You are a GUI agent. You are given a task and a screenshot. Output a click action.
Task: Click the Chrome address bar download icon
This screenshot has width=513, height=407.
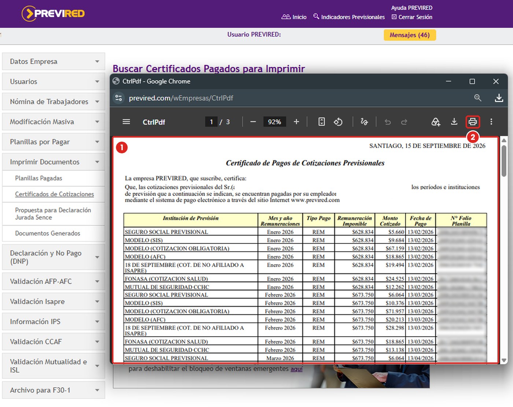pyautogui.click(x=499, y=98)
